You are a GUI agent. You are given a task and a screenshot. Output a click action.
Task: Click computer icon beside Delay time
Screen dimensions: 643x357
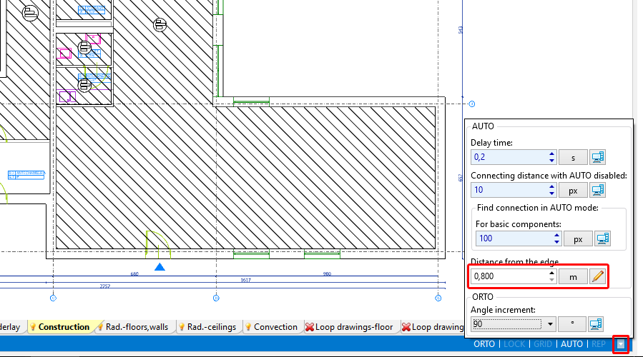click(x=597, y=157)
